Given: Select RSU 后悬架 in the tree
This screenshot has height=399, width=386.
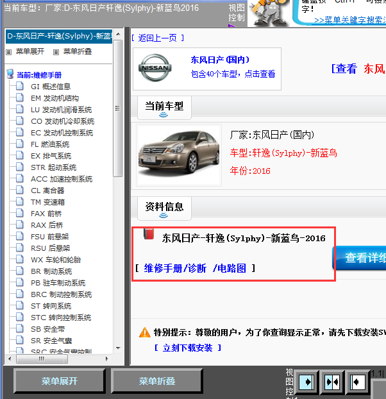Looking at the screenshot, I should tap(51, 248).
